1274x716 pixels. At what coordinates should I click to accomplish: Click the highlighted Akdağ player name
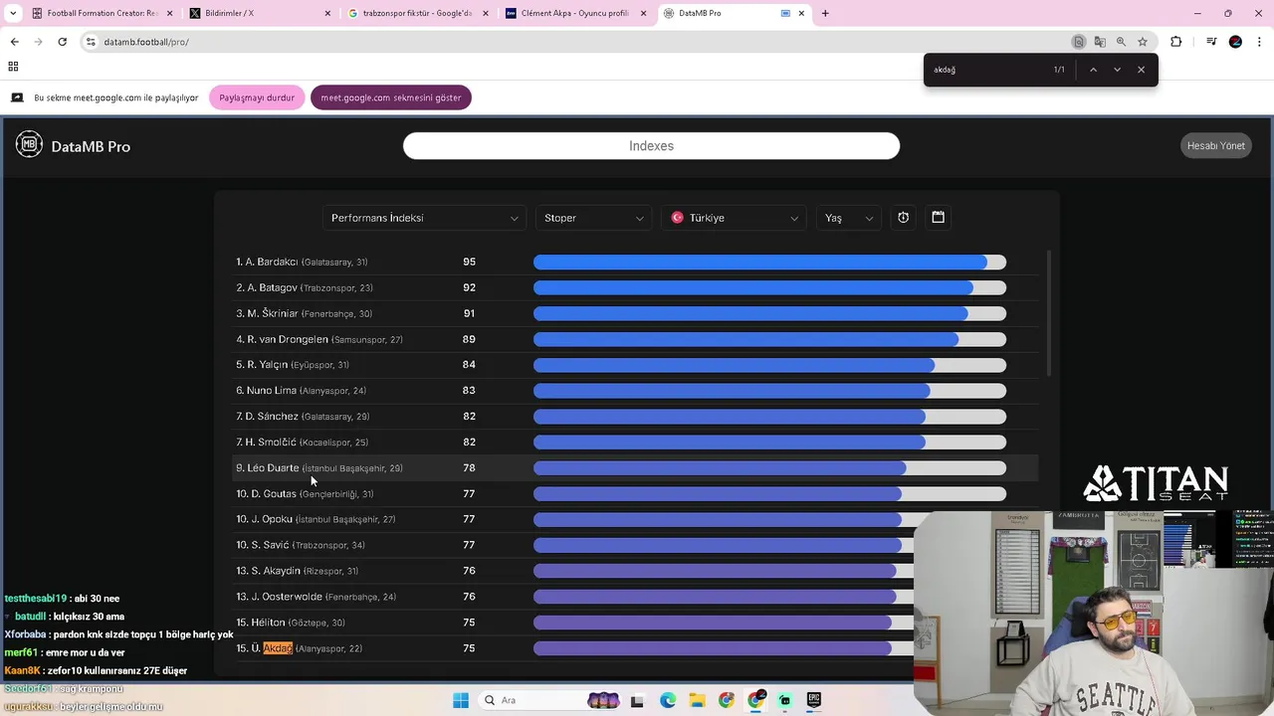tap(278, 648)
